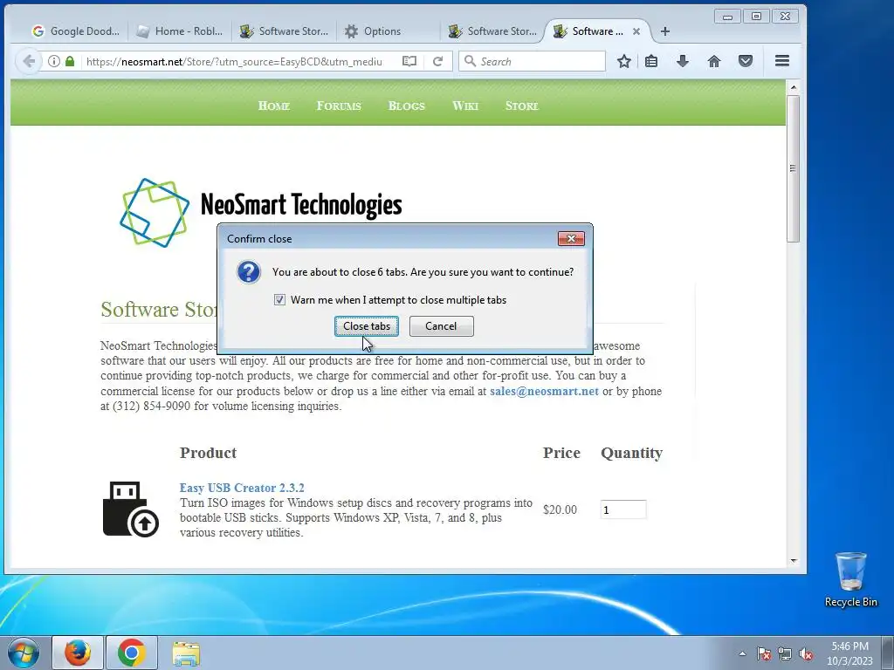Click the muted volume tray icon
The height and width of the screenshot is (670, 894).
pyautogui.click(x=806, y=653)
